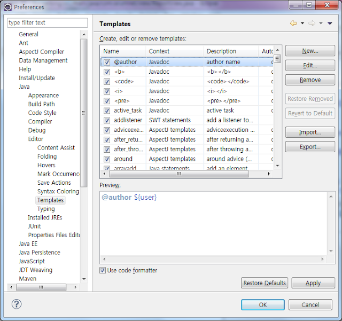
Task: Toggle Use code formatter checkbox
Action: point(103,270)
